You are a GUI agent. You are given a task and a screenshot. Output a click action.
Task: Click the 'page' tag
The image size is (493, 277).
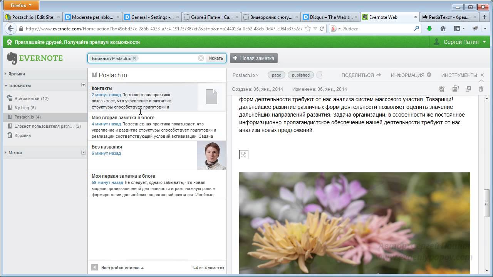tap(277, 75)
